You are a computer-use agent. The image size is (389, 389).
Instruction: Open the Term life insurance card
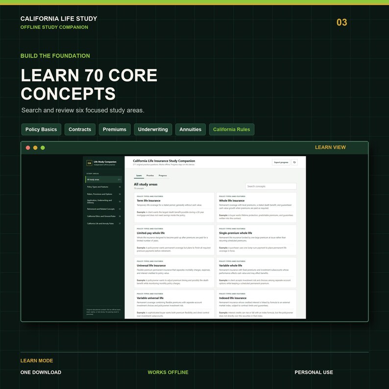click(x=174, y=208)
